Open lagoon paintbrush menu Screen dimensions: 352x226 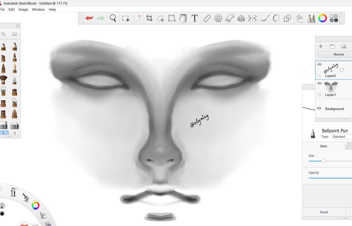point(26,197)
